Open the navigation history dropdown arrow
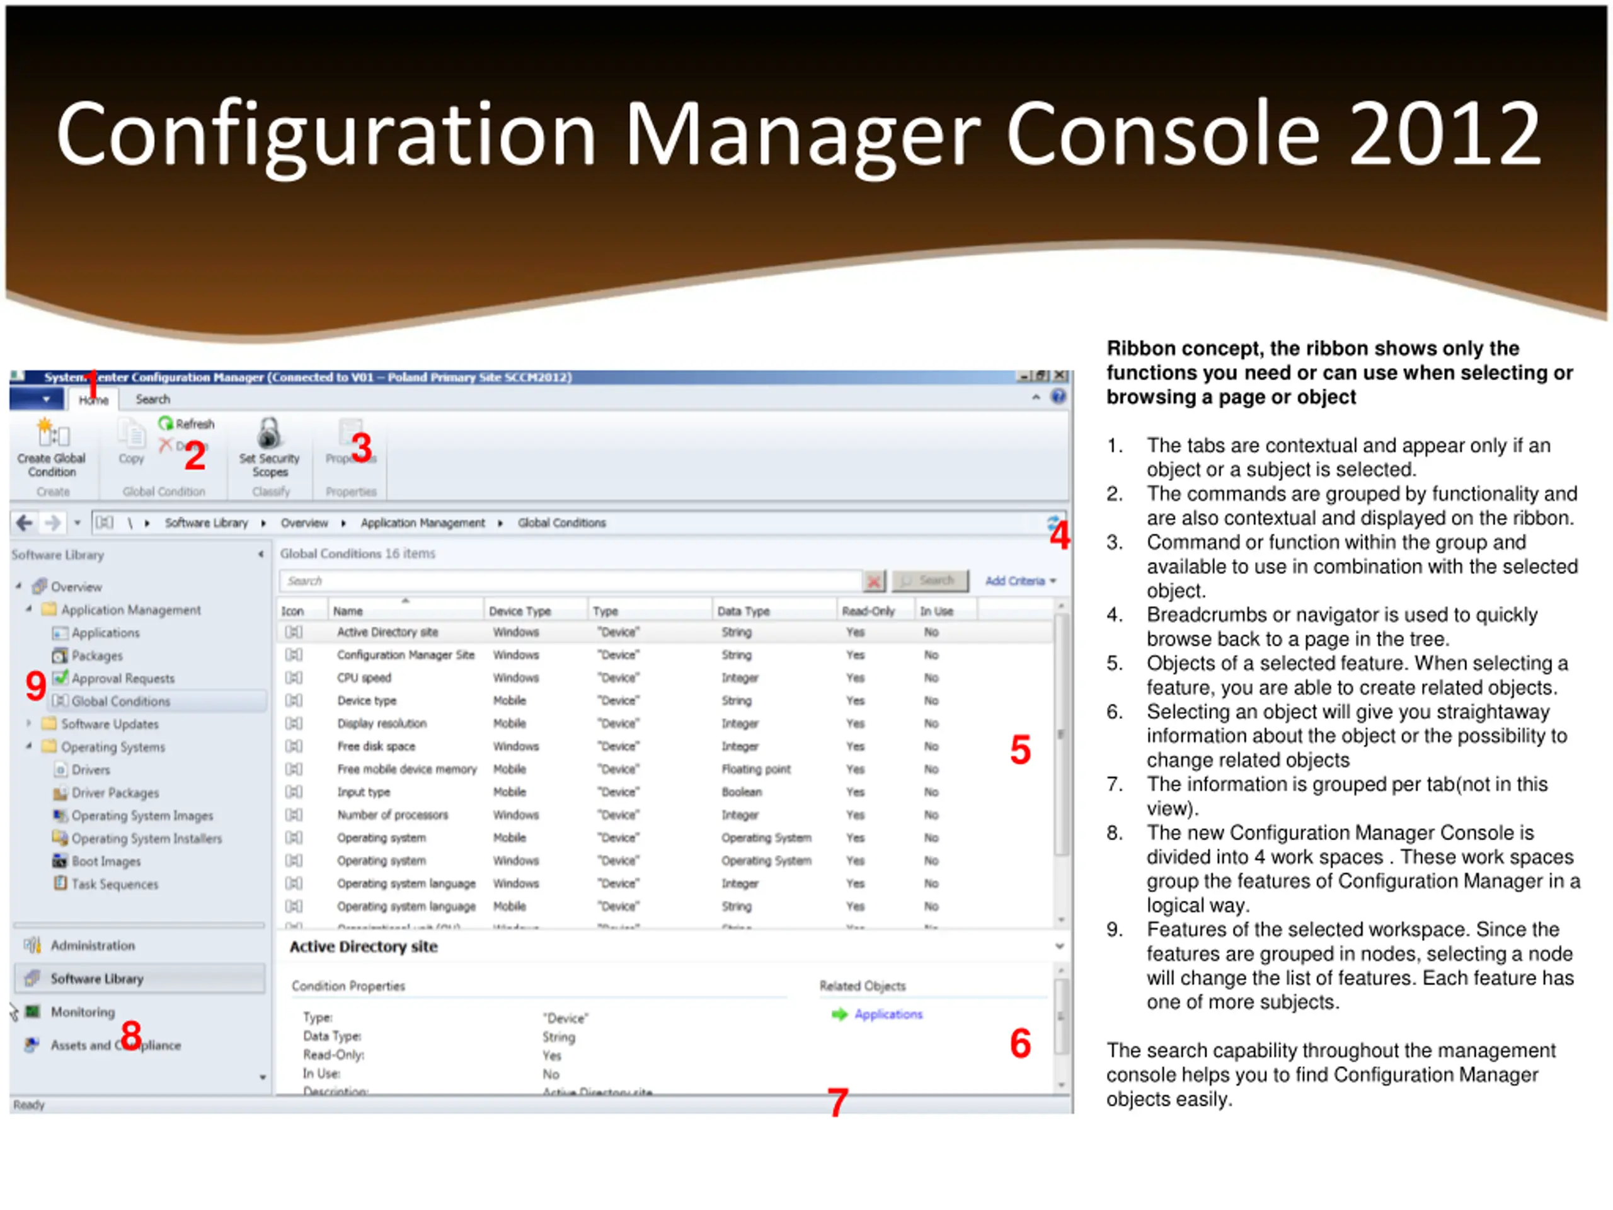 77,523
